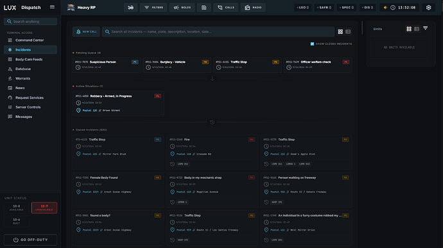This screenshot has width=443, height=248.
Task: Click down arrow below Pending Queue
Action: pos(212,79)
